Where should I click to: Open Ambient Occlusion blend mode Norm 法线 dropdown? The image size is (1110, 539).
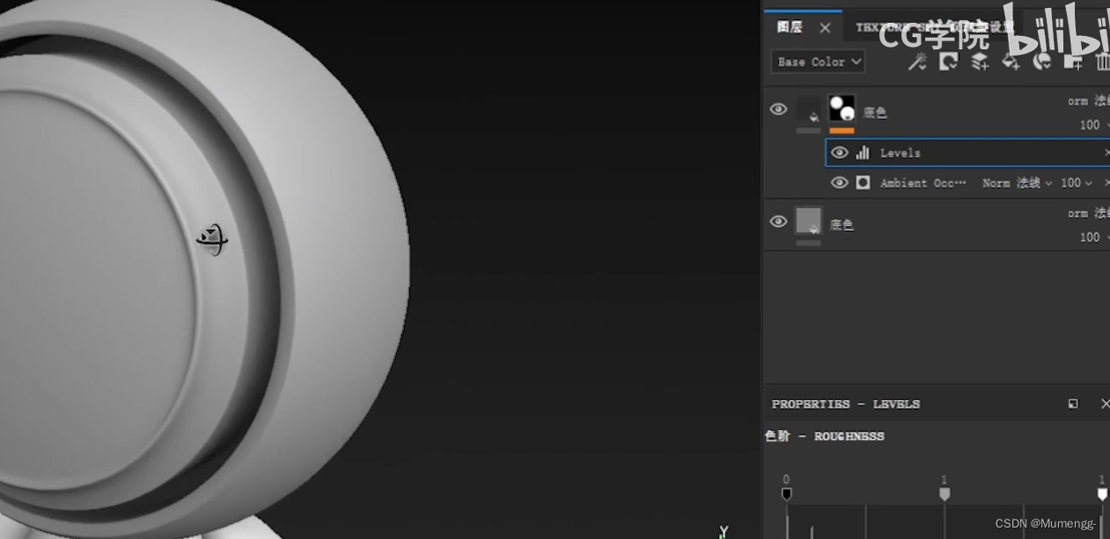point(1017,182)
